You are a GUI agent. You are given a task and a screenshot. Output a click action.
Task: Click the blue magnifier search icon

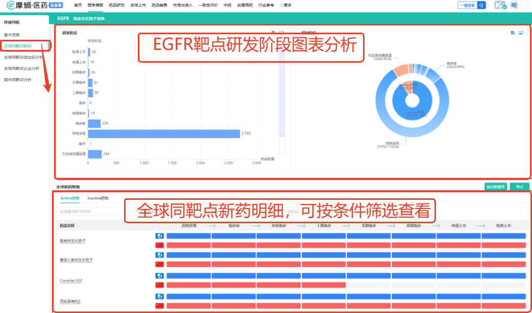481,5
